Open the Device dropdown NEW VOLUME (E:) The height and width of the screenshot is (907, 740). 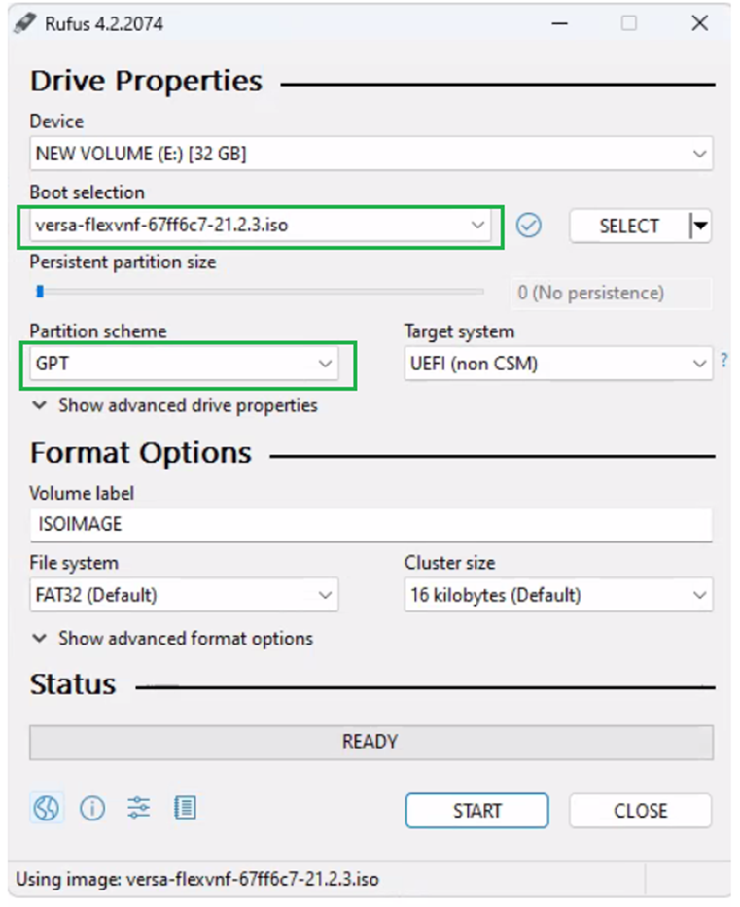coord(370,154)
